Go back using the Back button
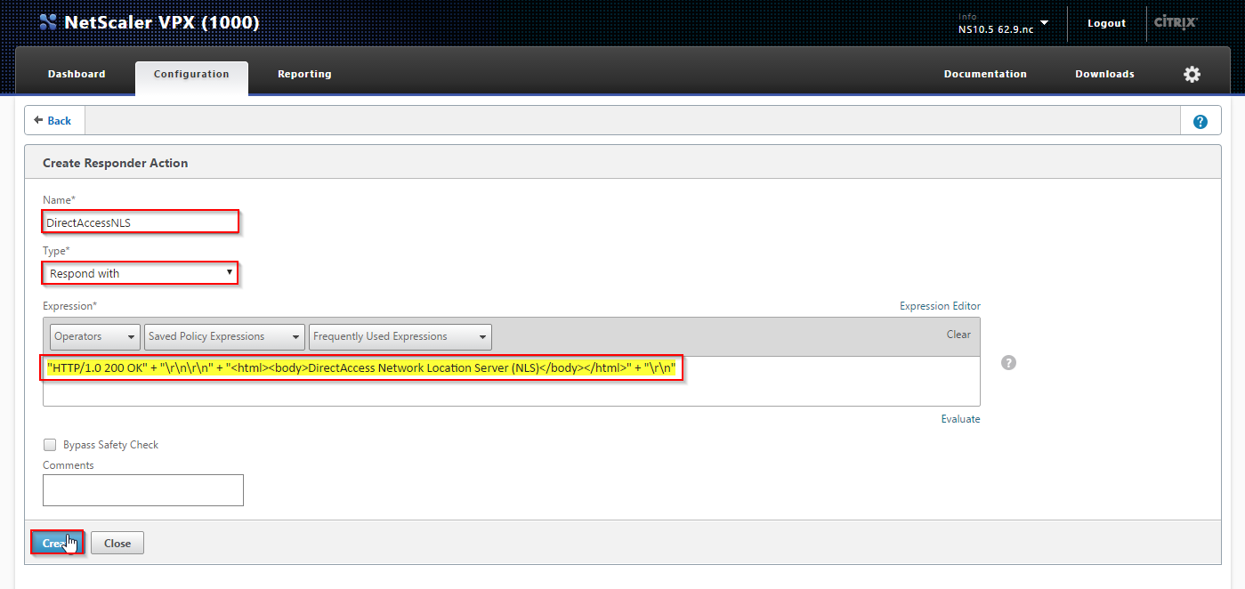Image resolution: width=1245 pixels, height=589 pixels. click(x=53, y=121)
